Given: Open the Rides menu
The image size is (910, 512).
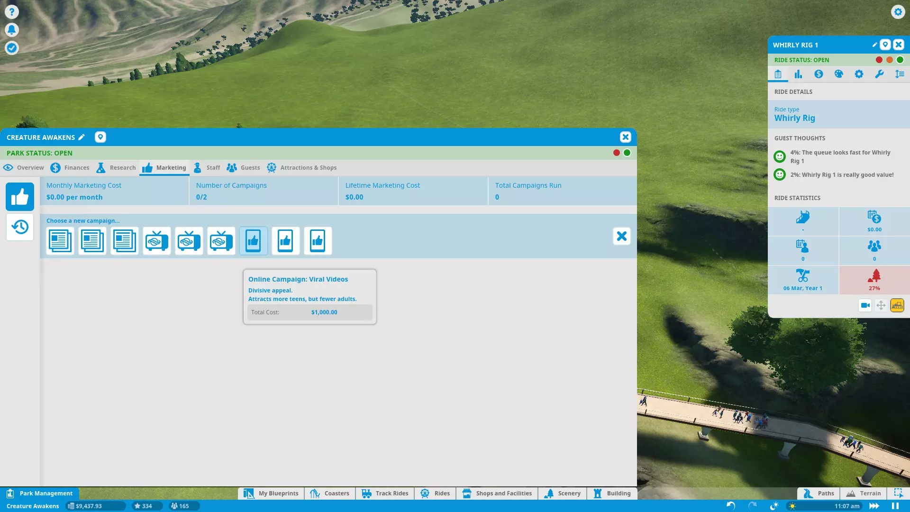Looking at the screenshot, I should (435, 494).
